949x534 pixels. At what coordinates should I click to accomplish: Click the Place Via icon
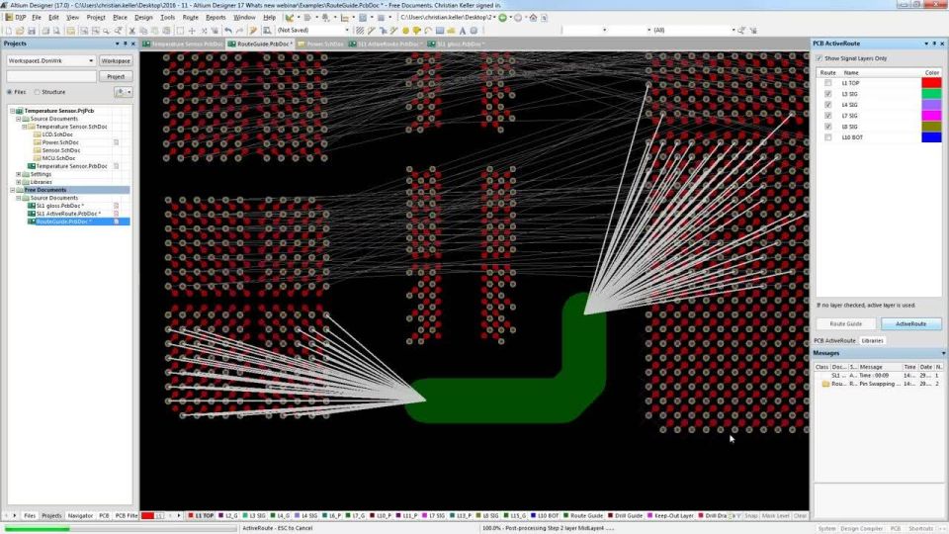click(417, 31)
